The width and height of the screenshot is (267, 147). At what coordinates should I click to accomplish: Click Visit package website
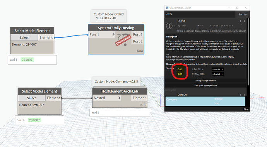(205, 81)
